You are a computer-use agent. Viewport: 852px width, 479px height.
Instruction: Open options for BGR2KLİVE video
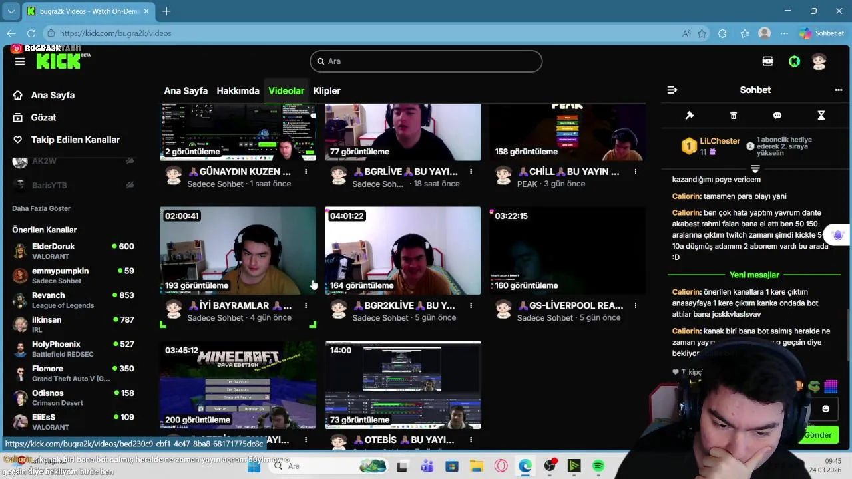coord(471,305)
